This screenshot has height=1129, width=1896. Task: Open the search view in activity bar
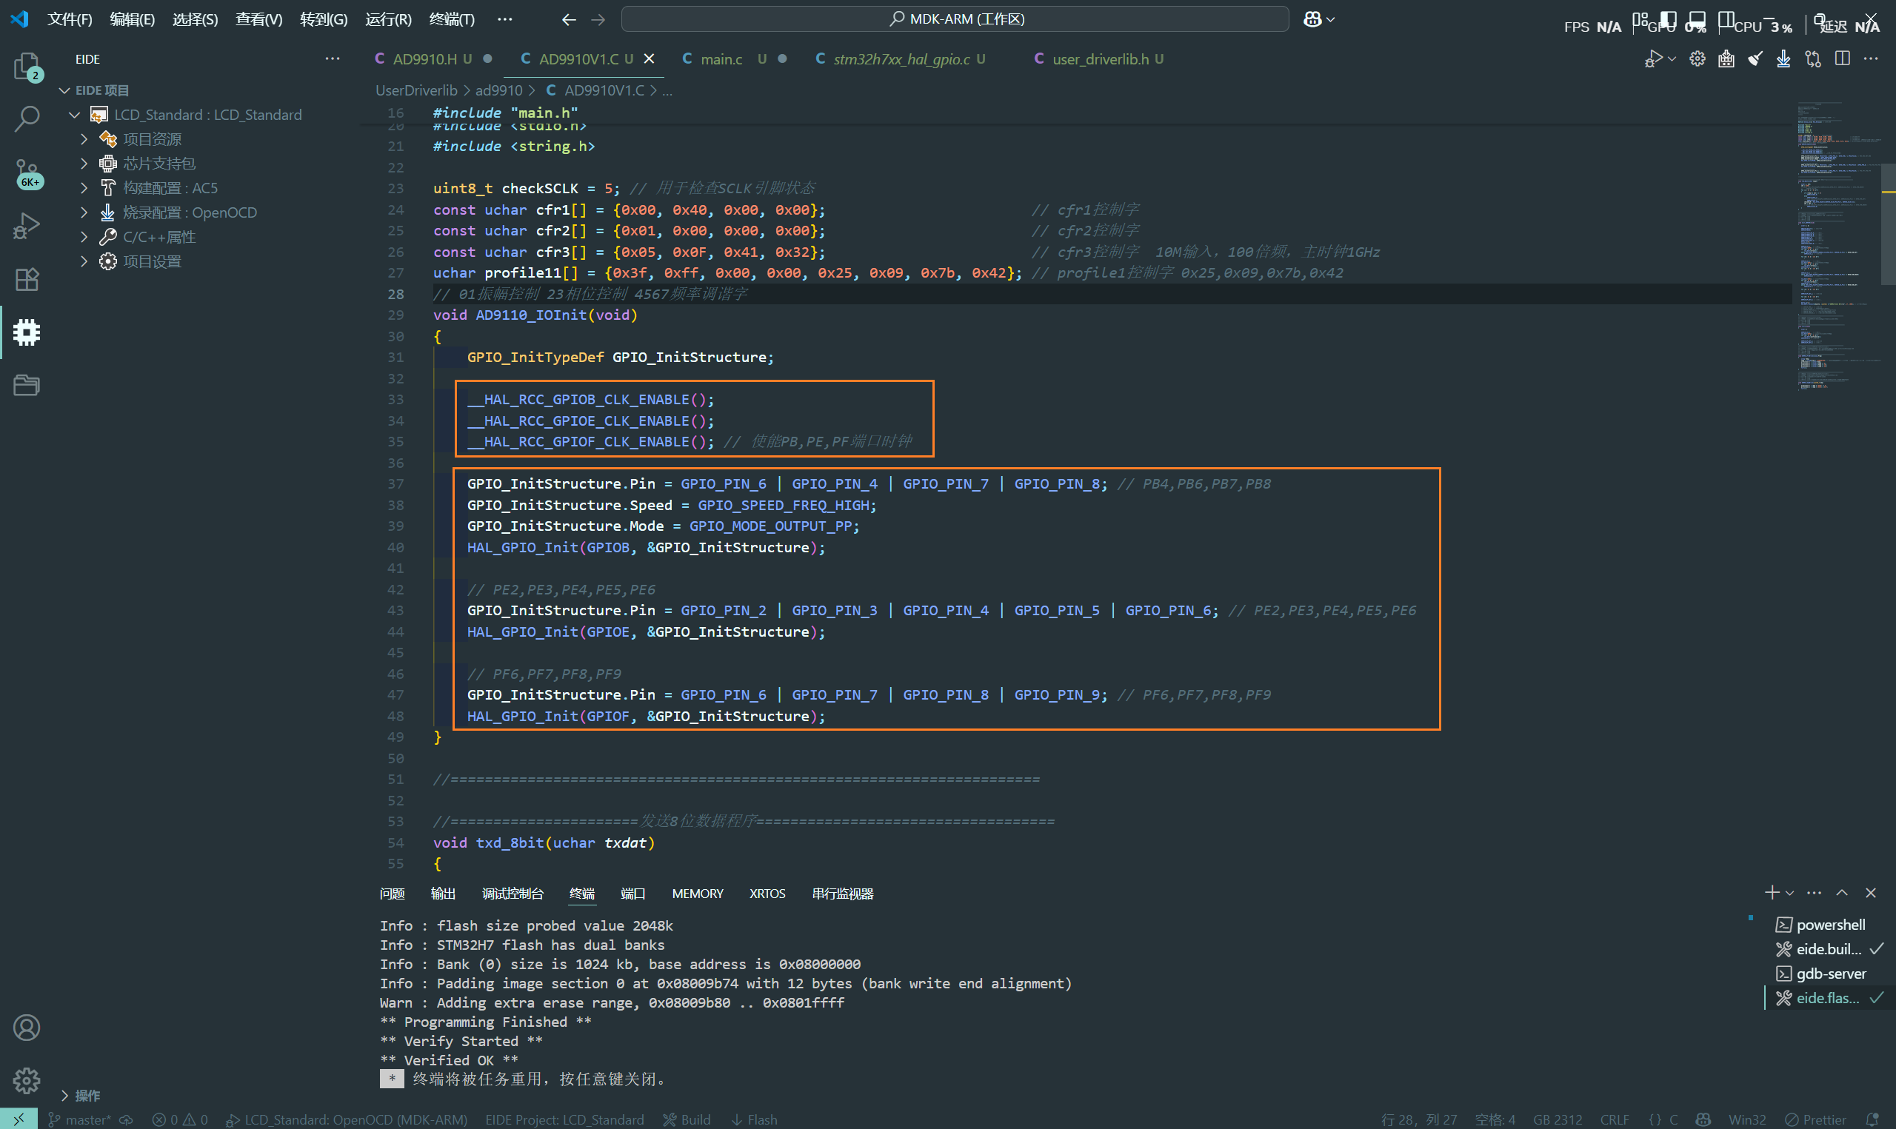click(x=27, y=118)
